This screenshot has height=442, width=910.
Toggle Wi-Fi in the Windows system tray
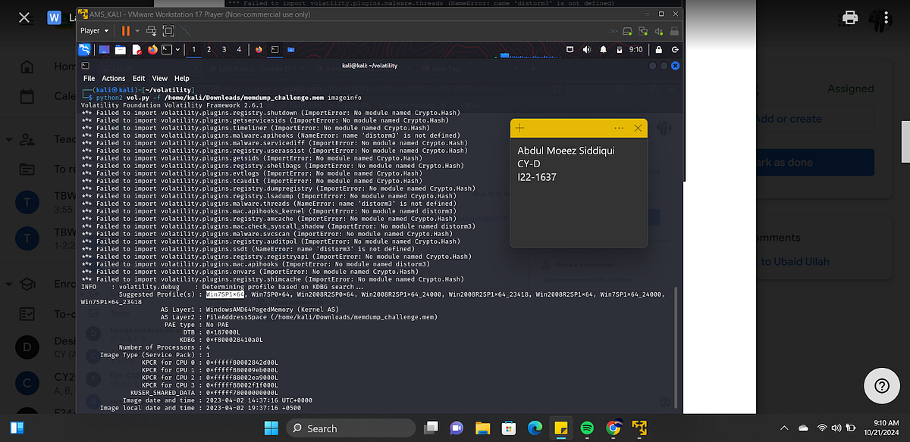point(823,428)
